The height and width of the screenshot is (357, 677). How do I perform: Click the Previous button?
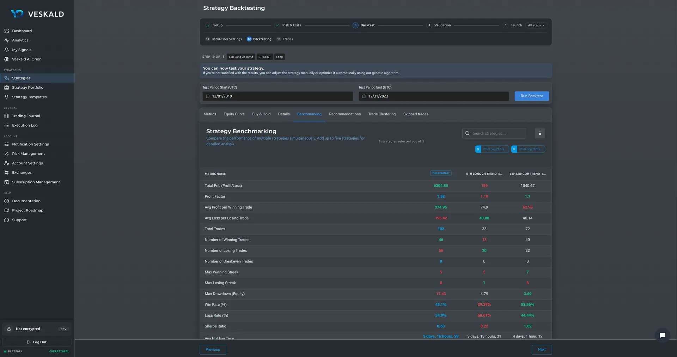click(x=213, y=350)
